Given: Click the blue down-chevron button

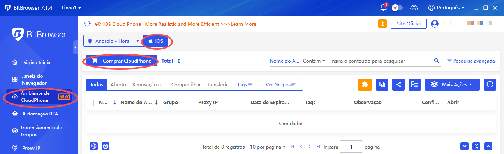Looking at the screenshot, I should (x=464, y=146).
